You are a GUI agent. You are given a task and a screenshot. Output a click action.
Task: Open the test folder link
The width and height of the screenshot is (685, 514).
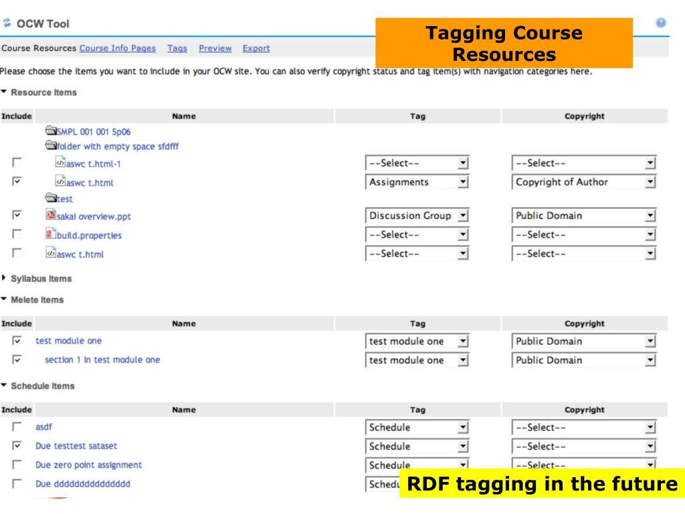[x=65, y=199]
